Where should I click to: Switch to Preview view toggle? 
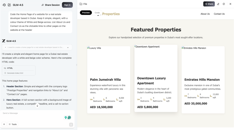[86, 13]
